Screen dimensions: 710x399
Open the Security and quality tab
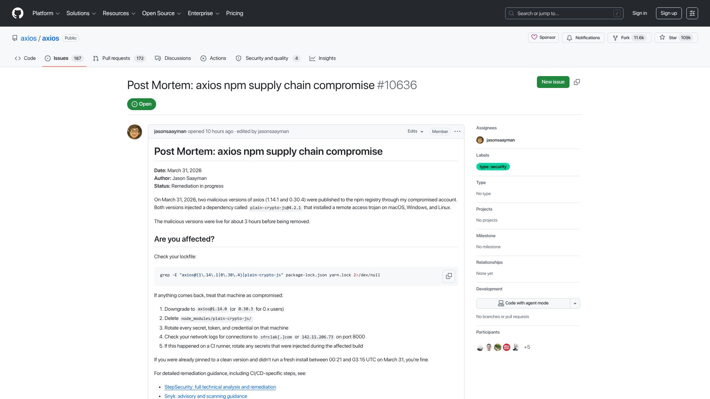268,58
